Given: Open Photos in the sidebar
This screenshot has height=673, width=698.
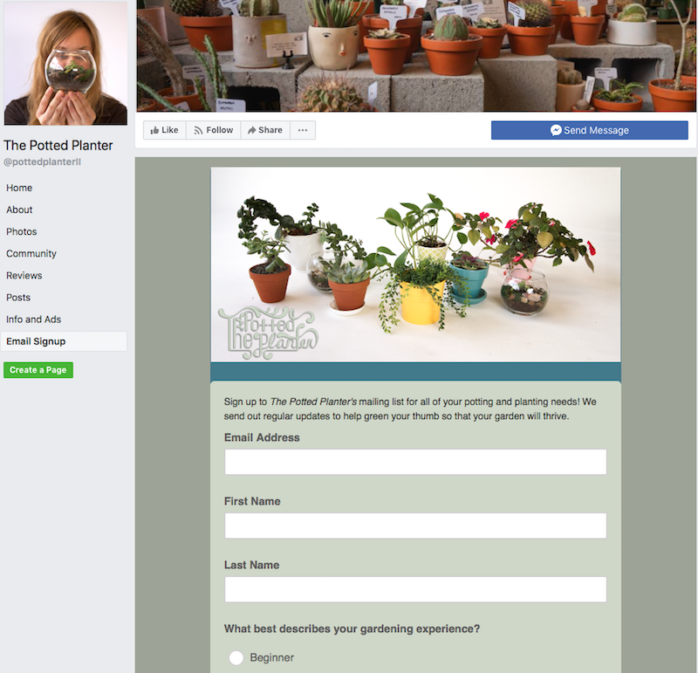Looking at the screenshot, I should pos(21,231).
